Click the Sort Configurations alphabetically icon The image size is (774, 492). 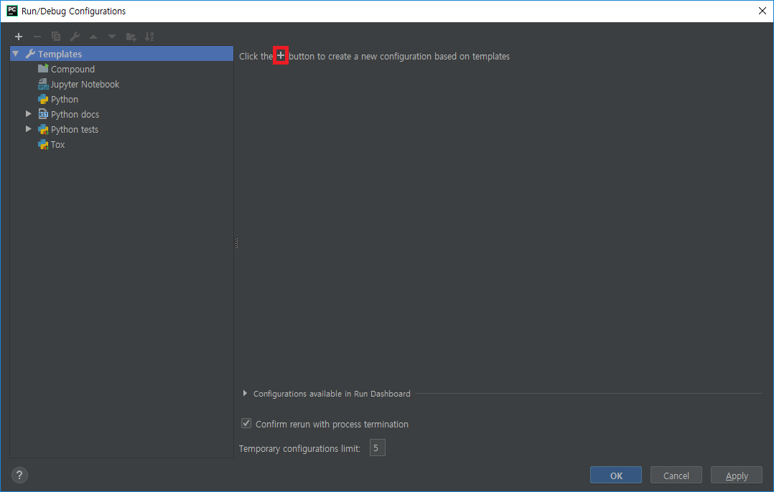click(149, 37)
